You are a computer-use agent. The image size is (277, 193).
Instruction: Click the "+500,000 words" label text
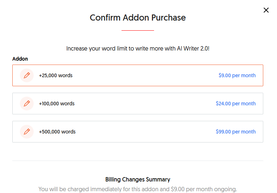[x=57, y=132]
